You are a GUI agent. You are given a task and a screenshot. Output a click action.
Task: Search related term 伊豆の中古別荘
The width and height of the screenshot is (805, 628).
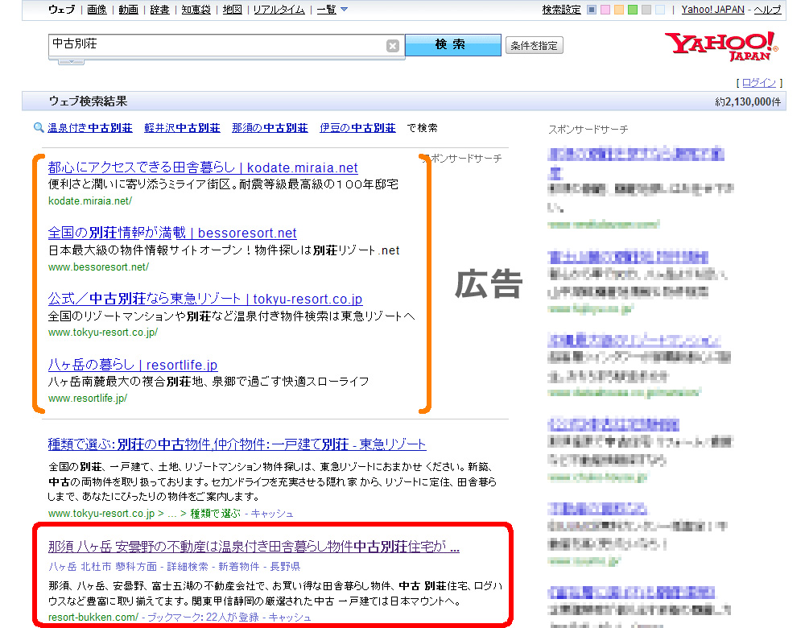(357, 127)
